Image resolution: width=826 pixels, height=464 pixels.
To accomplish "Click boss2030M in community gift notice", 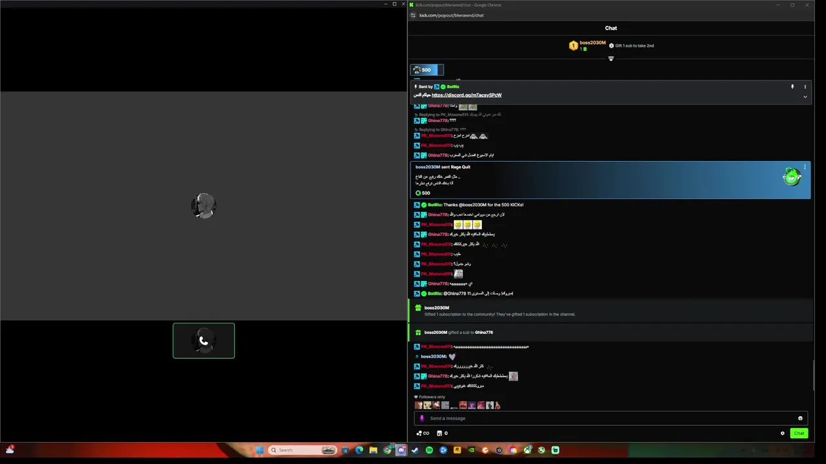I will [x=436, y=308].
